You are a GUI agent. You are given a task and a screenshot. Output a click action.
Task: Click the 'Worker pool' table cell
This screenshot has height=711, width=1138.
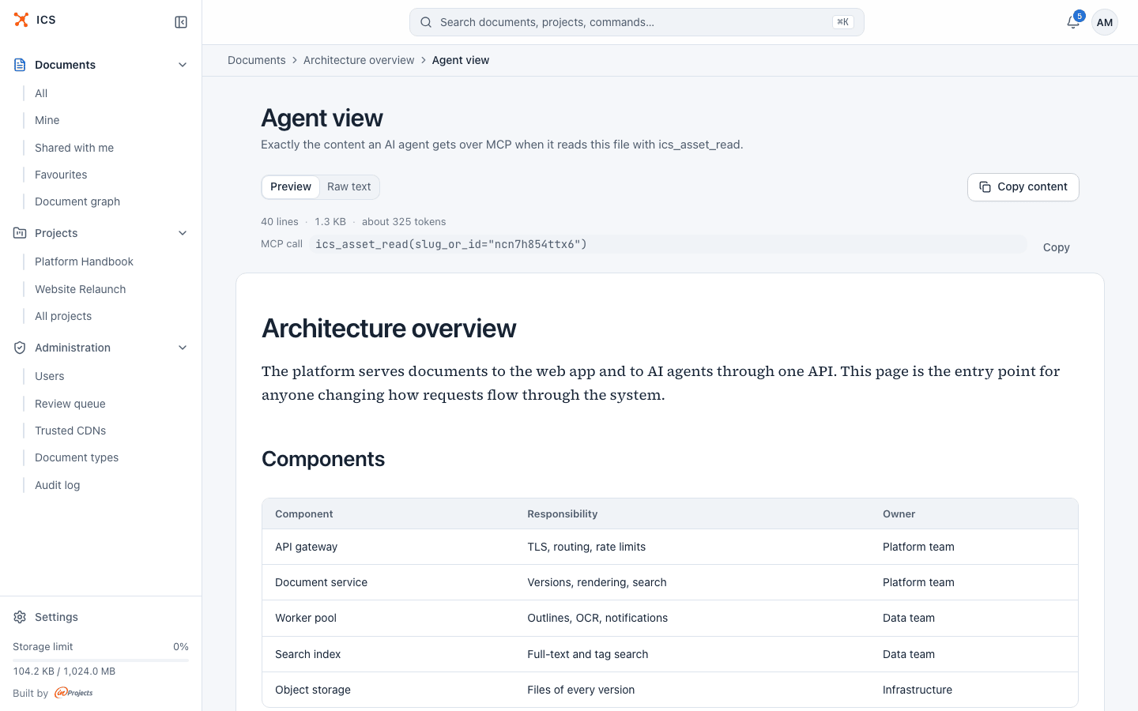388,618
